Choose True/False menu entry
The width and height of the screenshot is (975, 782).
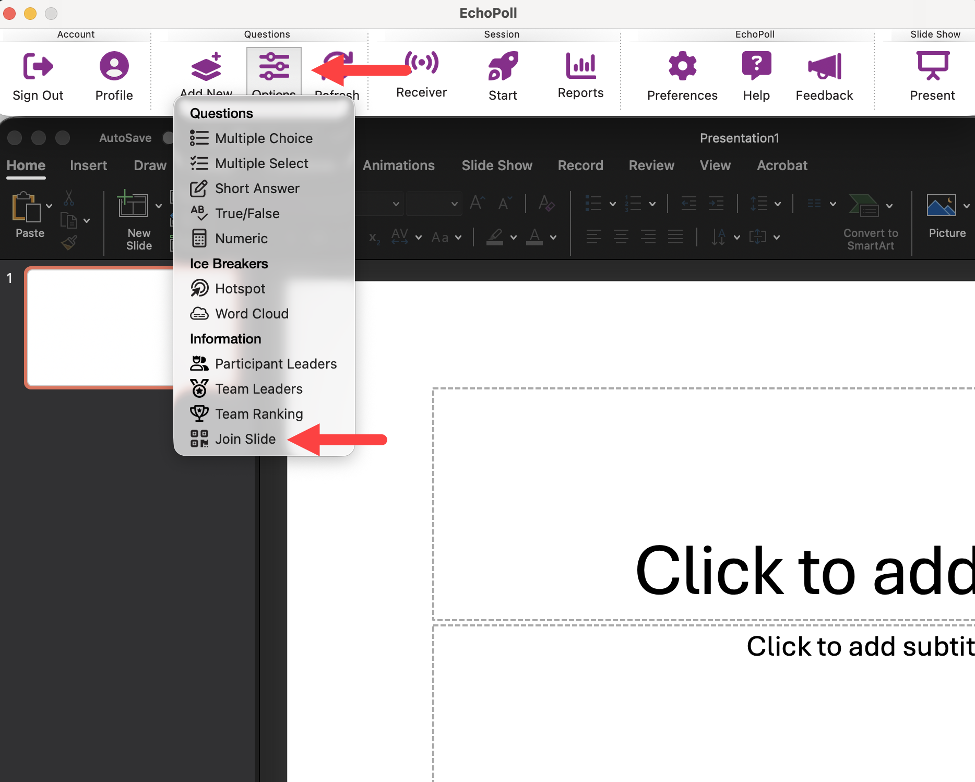(264, 214)
